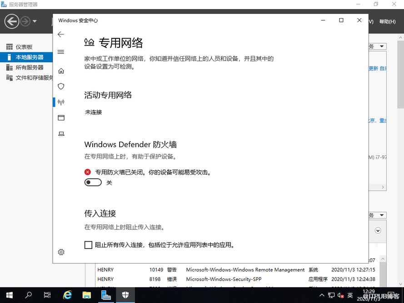Screen dimensions: 404x303
Task: Open virus protection shield icon in sidebar
Action: [x=61, y=86]
